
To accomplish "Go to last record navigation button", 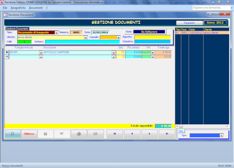I will [x=167, y=134].
